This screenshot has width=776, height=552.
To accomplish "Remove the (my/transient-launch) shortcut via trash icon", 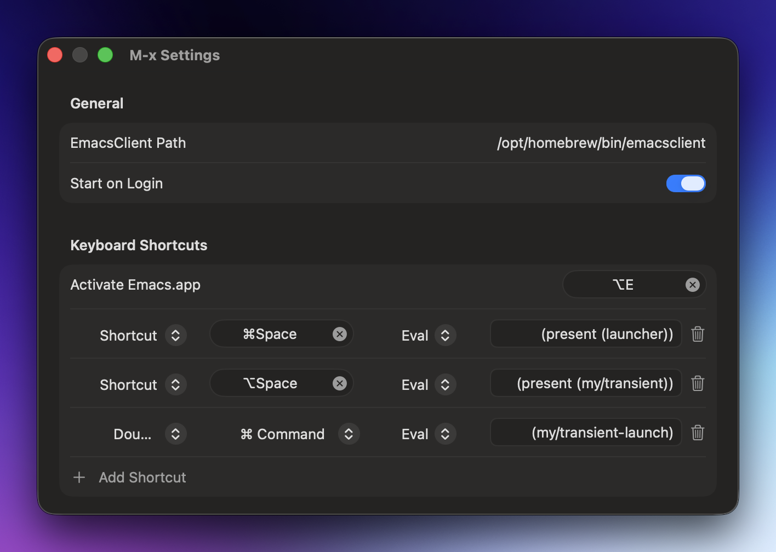I will tap(697, 433).
